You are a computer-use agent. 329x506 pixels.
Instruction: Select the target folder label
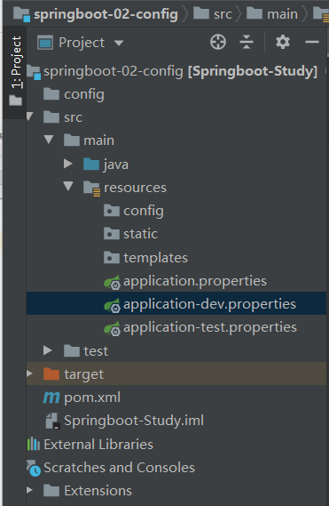[x=83, y=374]
